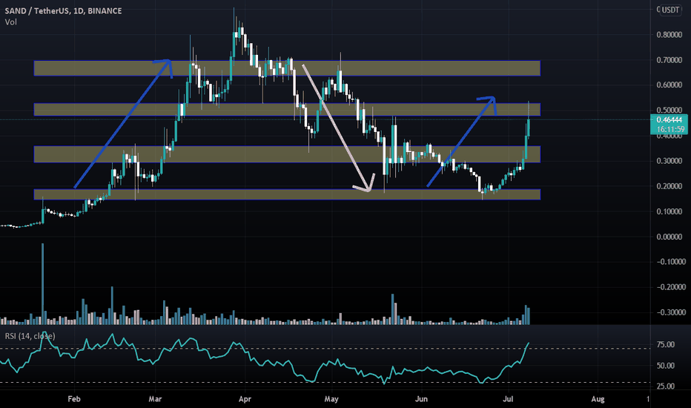Click the Jul label on time axis

[x=508, y=399]
